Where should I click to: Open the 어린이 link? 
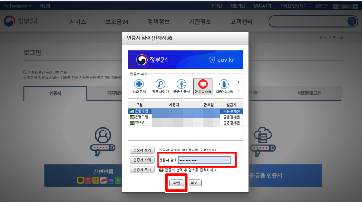point(45,6)
